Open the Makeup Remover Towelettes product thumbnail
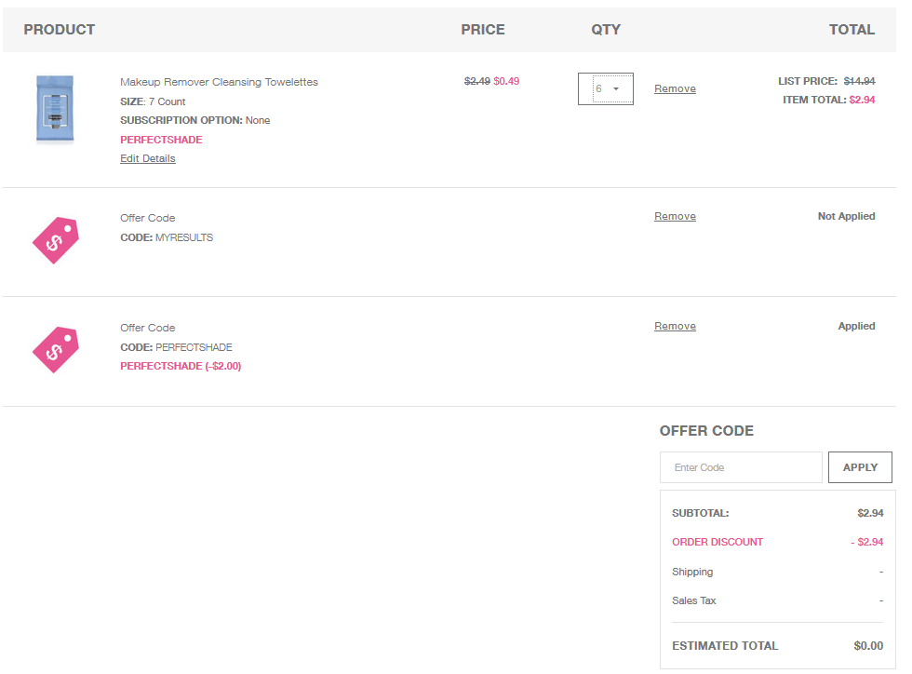912x674 pixels. point(55,110)
